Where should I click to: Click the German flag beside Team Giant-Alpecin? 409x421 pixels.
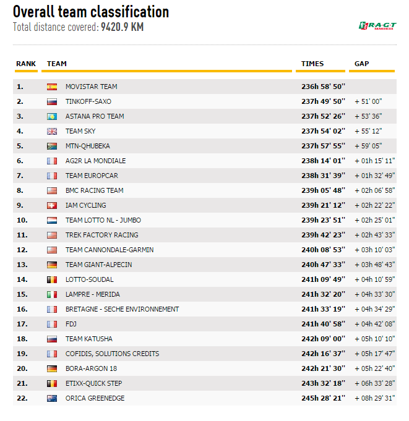52,265
